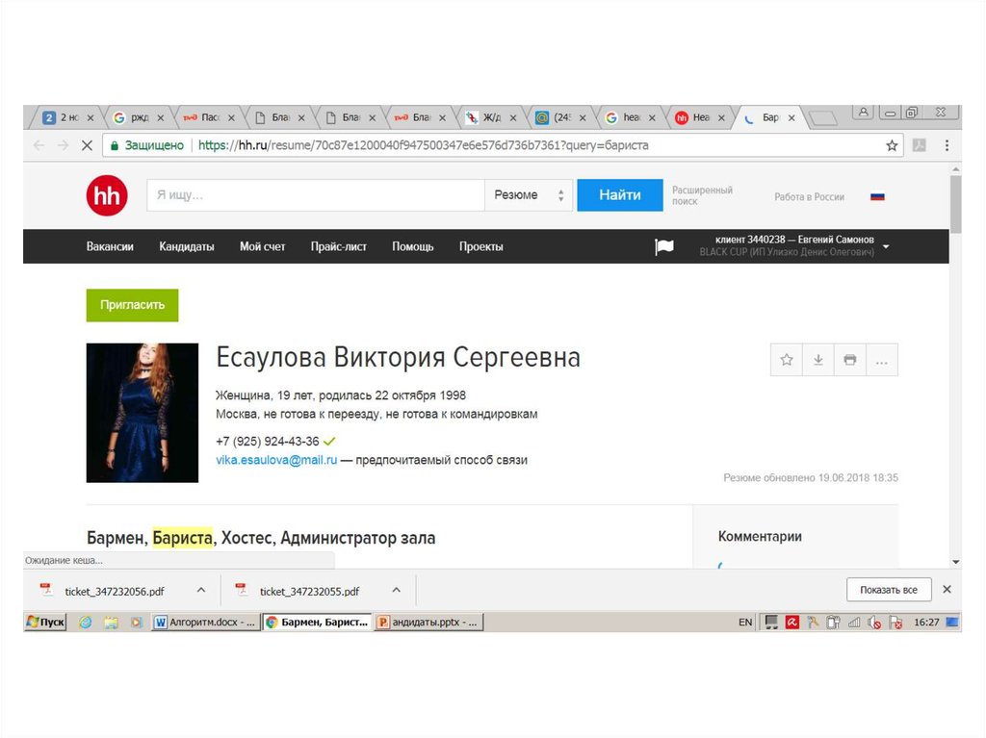Download the resume via download icon

click(817, 360)
